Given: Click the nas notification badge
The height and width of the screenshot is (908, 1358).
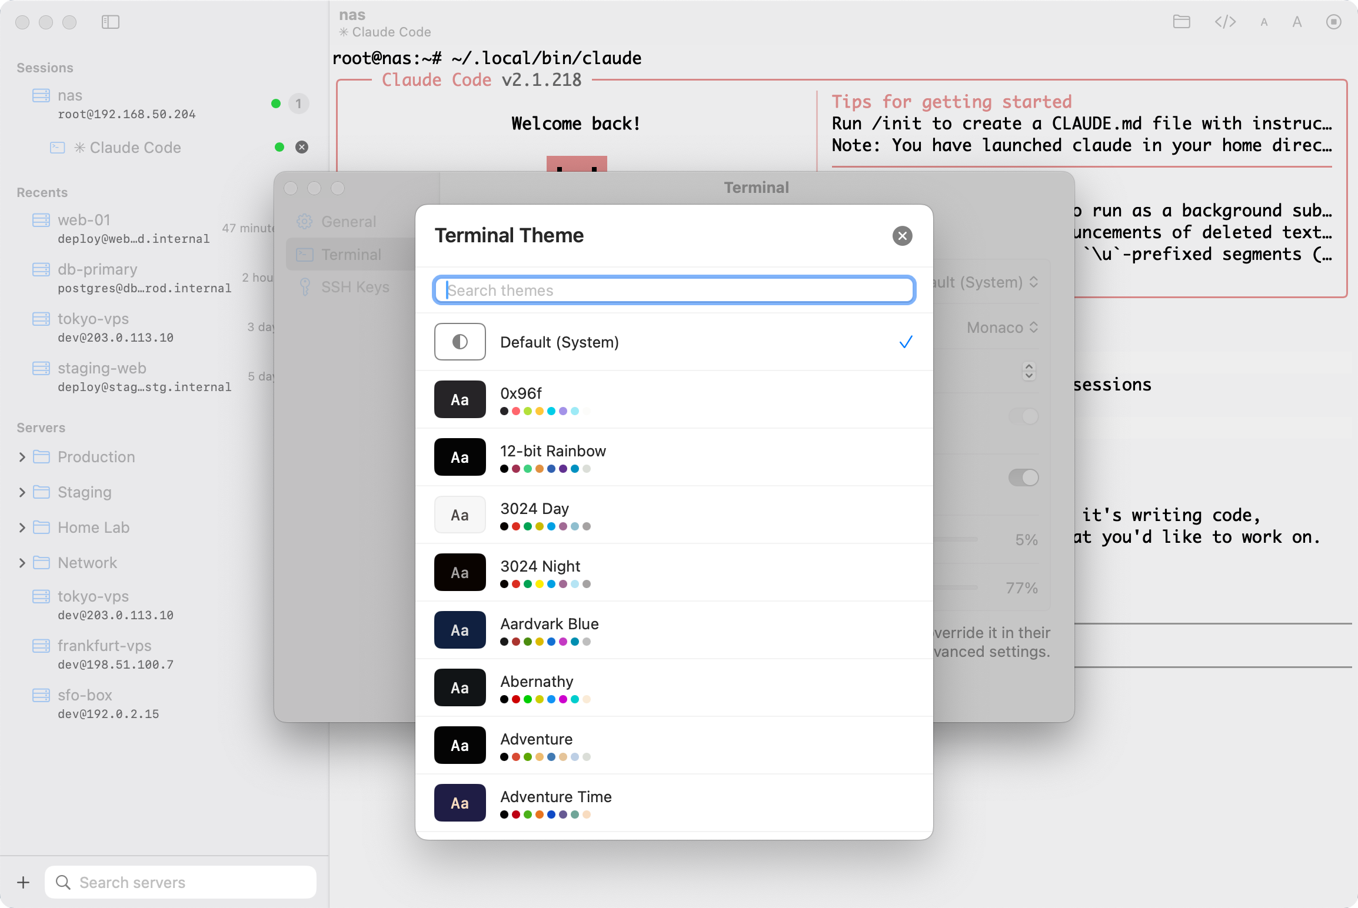Looking at the screenshot, I should pos(299,104).
